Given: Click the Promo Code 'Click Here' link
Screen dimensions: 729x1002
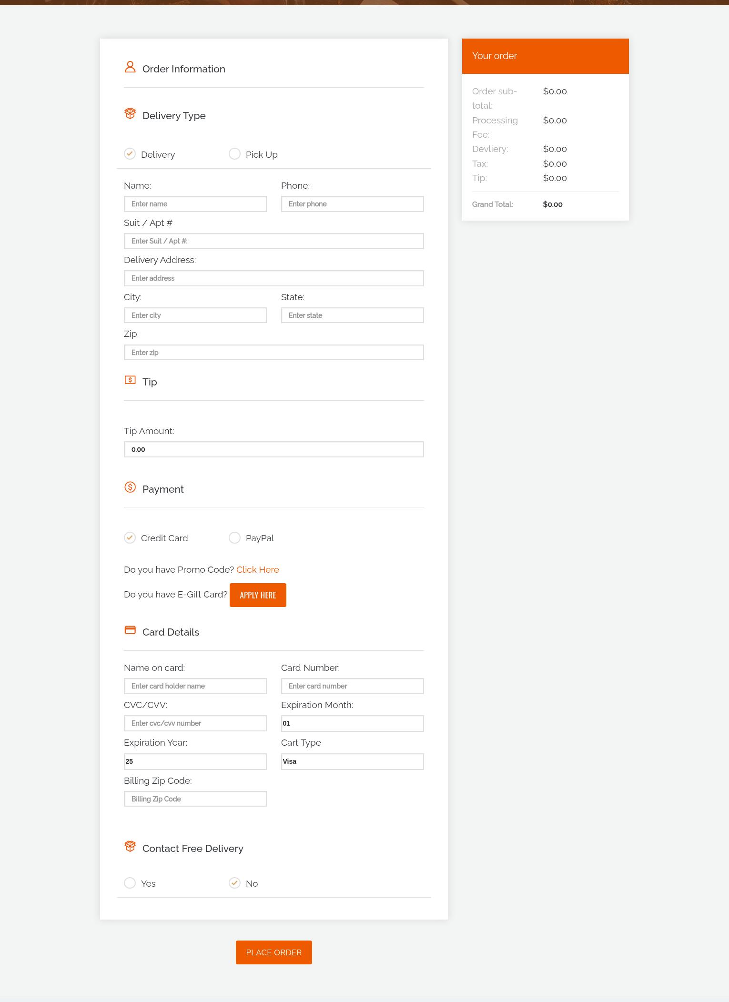Looking at the screenshot, I should coord(258,570).
